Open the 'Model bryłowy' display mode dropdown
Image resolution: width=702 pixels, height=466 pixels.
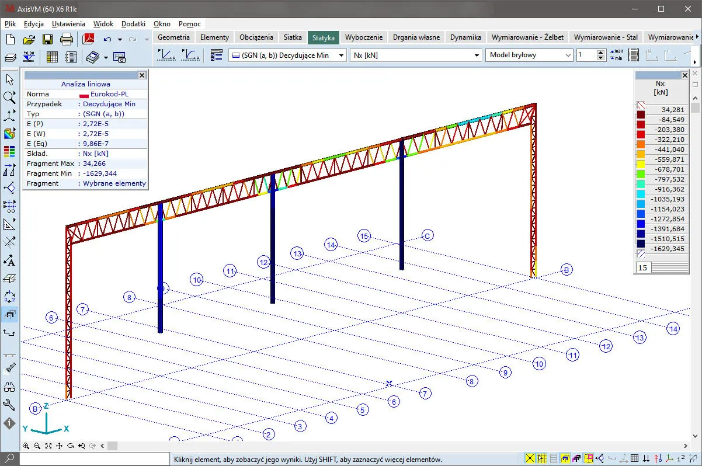click(529, 55)
